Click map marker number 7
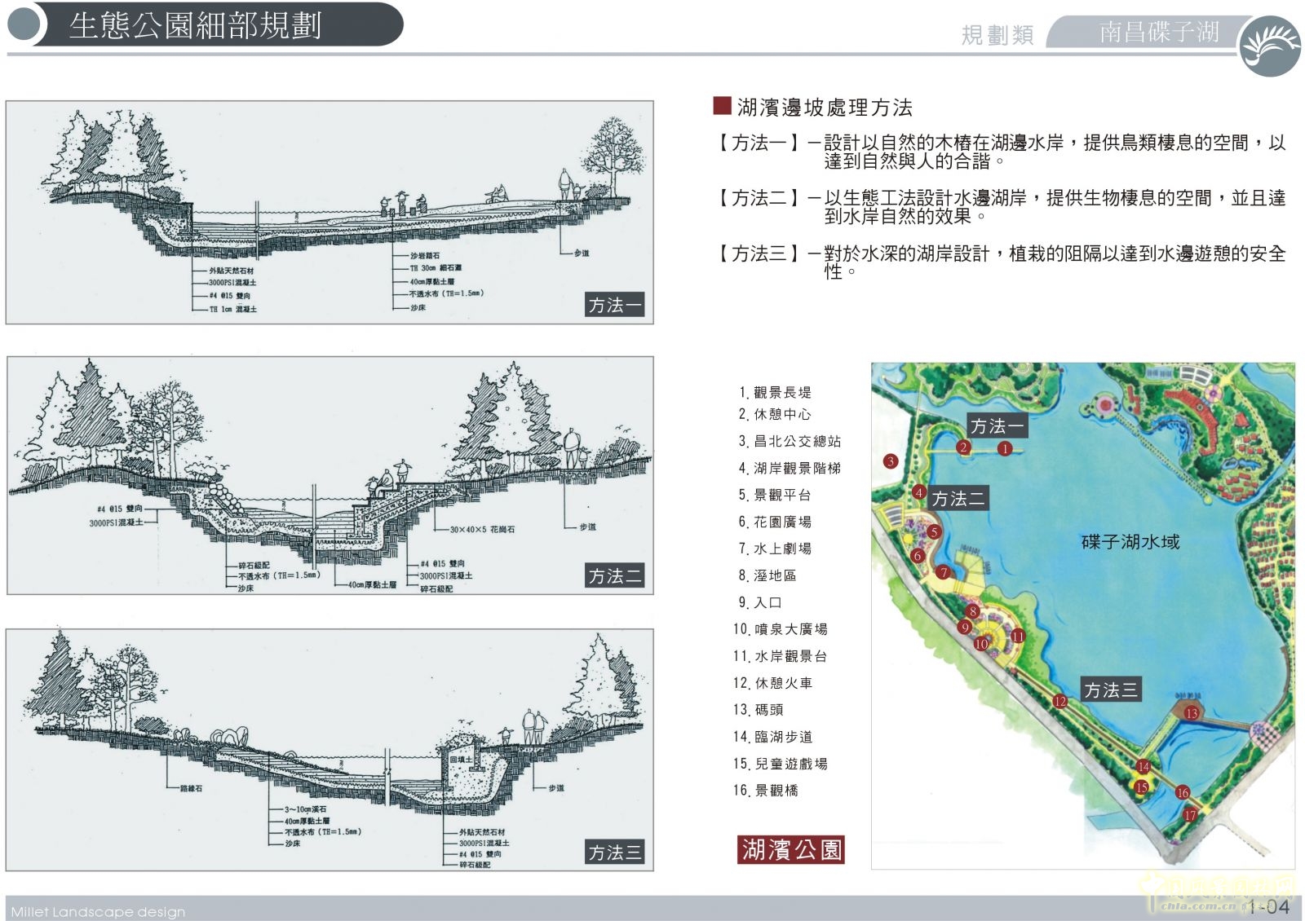The height and width of the screenshot is (921, 1305). 943,572
